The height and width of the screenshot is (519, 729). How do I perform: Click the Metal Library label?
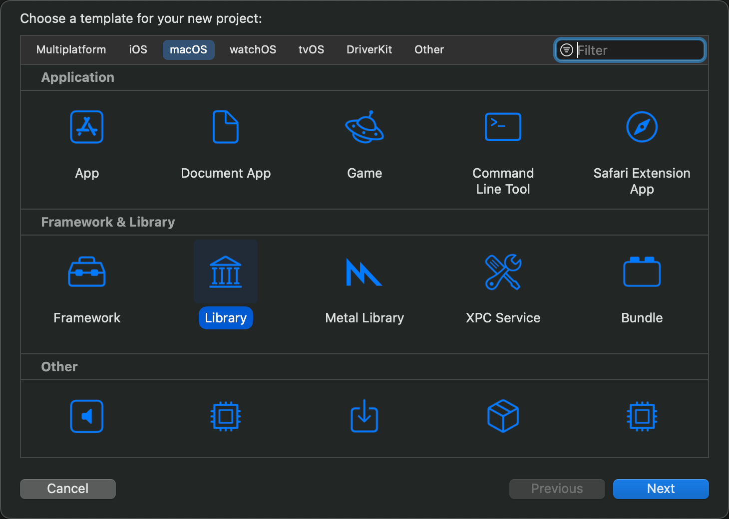click(364, 318)
